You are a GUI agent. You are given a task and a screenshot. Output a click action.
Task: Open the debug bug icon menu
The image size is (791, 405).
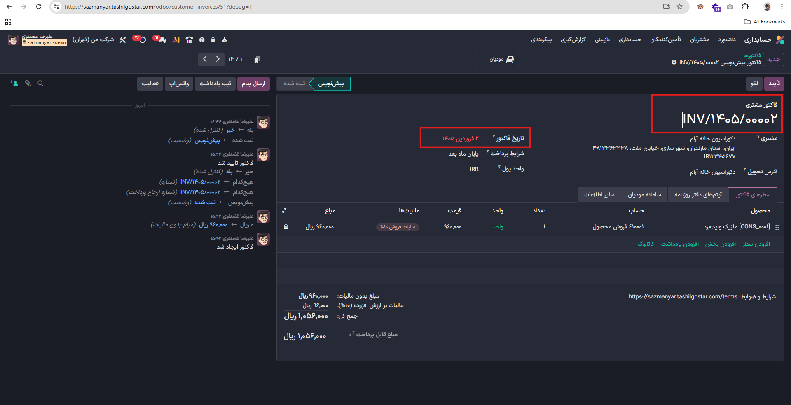[x=213, y=40]
